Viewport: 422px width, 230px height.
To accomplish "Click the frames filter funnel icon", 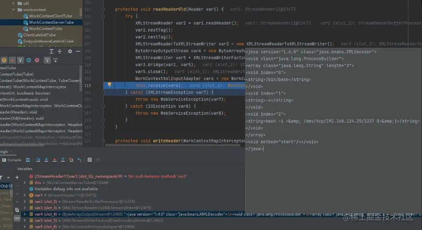I will click(x=1, y=177).
